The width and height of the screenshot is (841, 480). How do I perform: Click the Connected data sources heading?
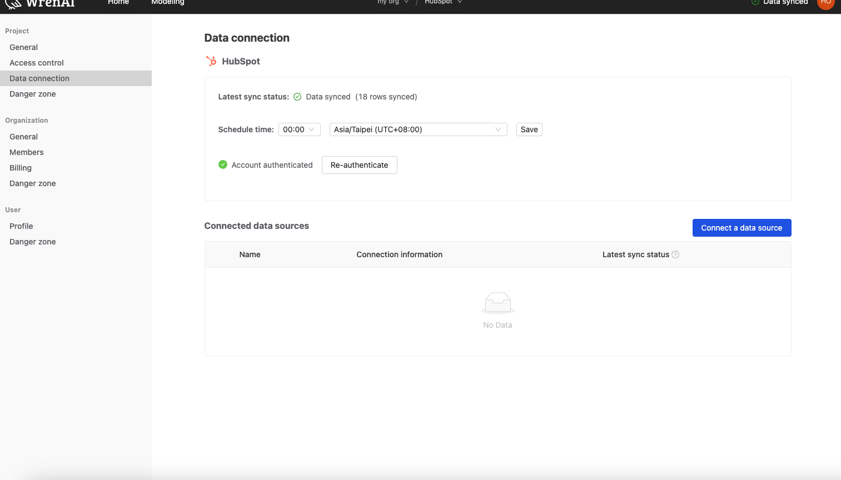(x=257, y=226)
